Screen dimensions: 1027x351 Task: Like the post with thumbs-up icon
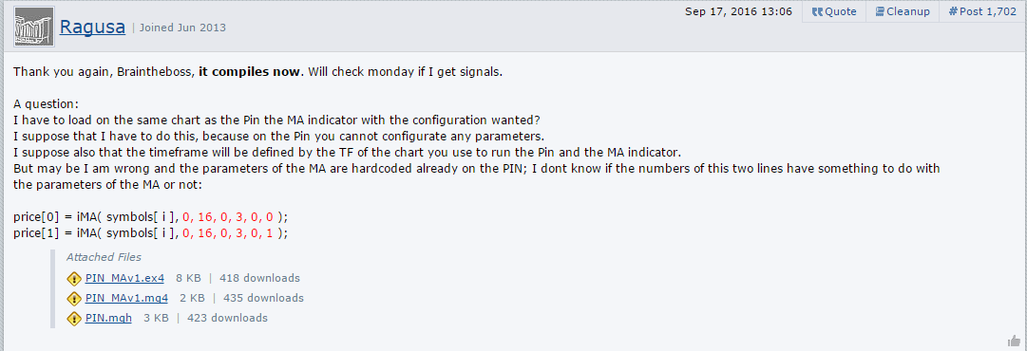tap(1014, 341)
